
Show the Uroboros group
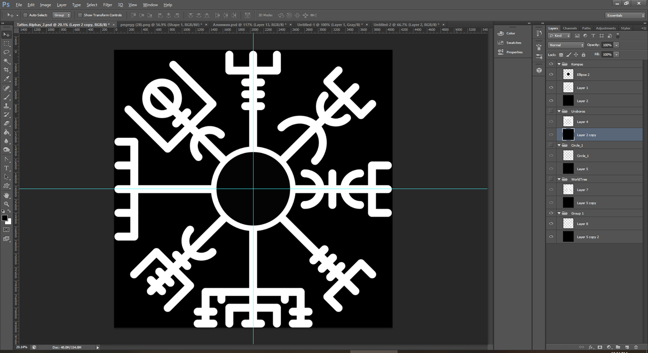[x=551, y=111]
